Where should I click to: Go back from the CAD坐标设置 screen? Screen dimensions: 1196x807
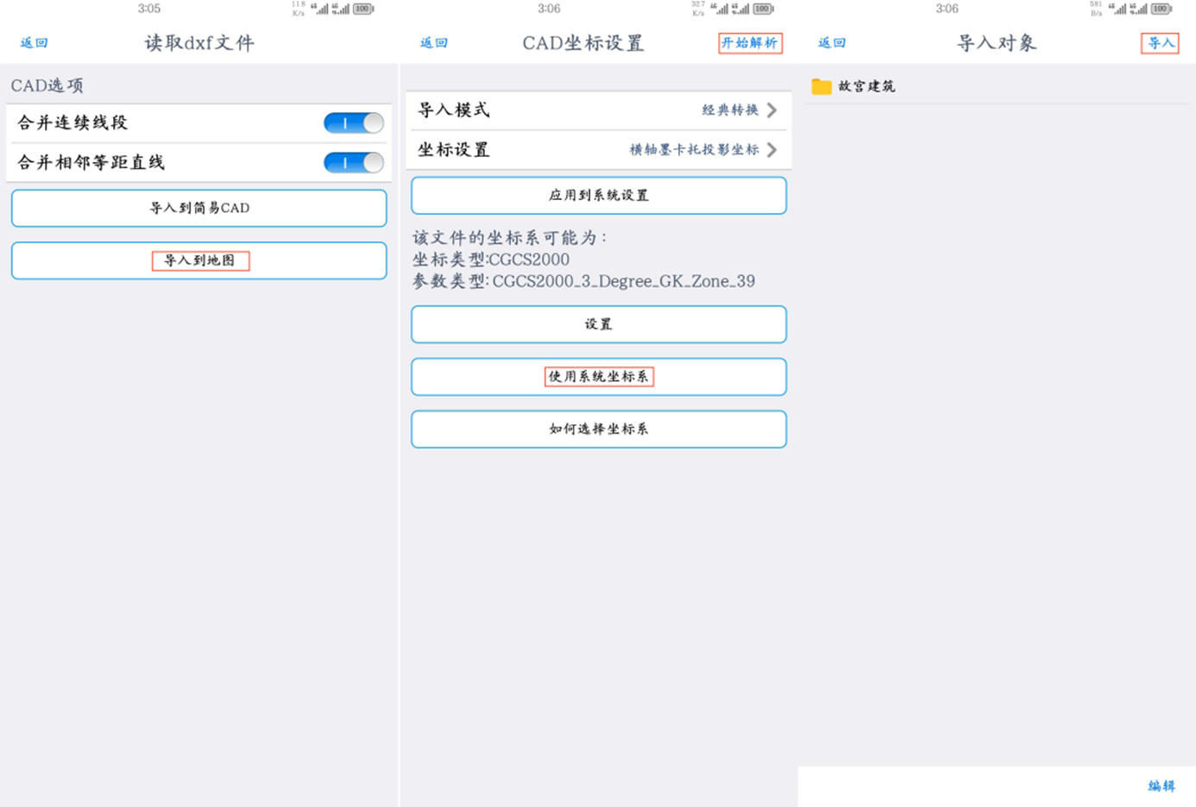(x=434, y=43)
